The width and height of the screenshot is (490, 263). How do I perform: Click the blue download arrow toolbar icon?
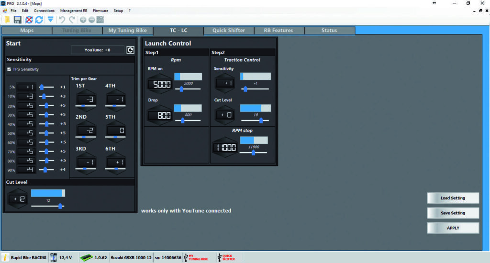[50, 20]
